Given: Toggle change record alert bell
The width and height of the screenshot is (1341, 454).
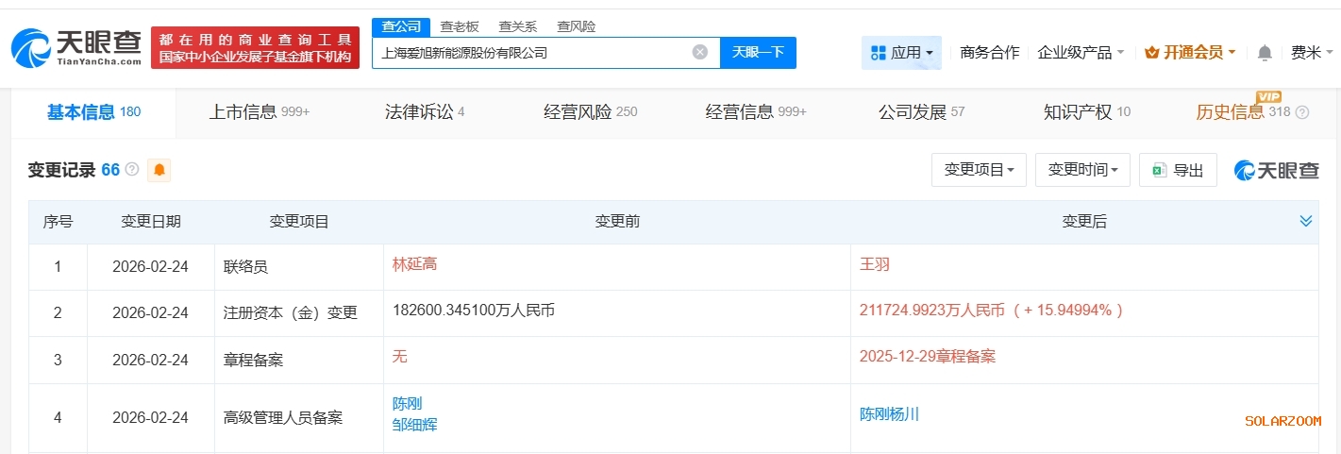Looking at the screenshot, I should pyautogui.click(x=159, y=170).
